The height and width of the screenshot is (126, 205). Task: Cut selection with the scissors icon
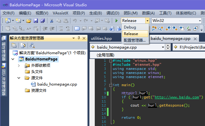point(51,21)
